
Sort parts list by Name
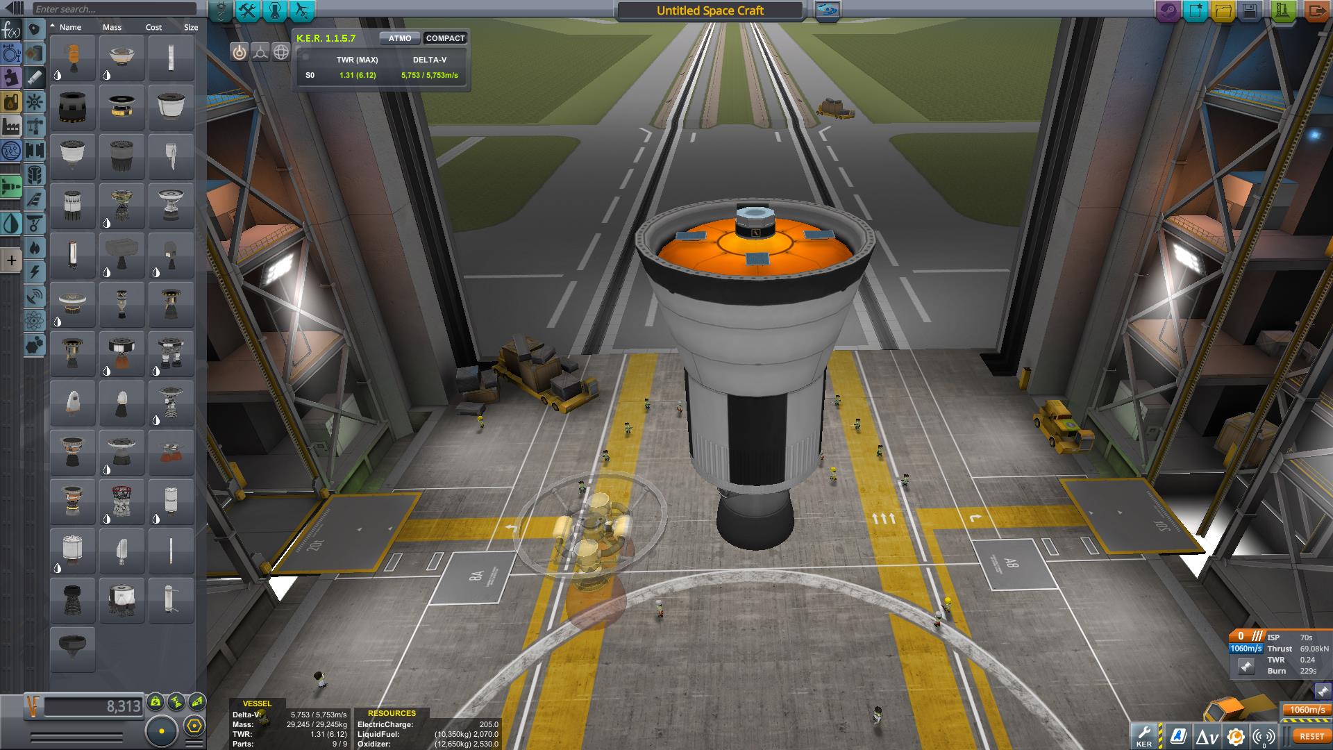(70, 27)
